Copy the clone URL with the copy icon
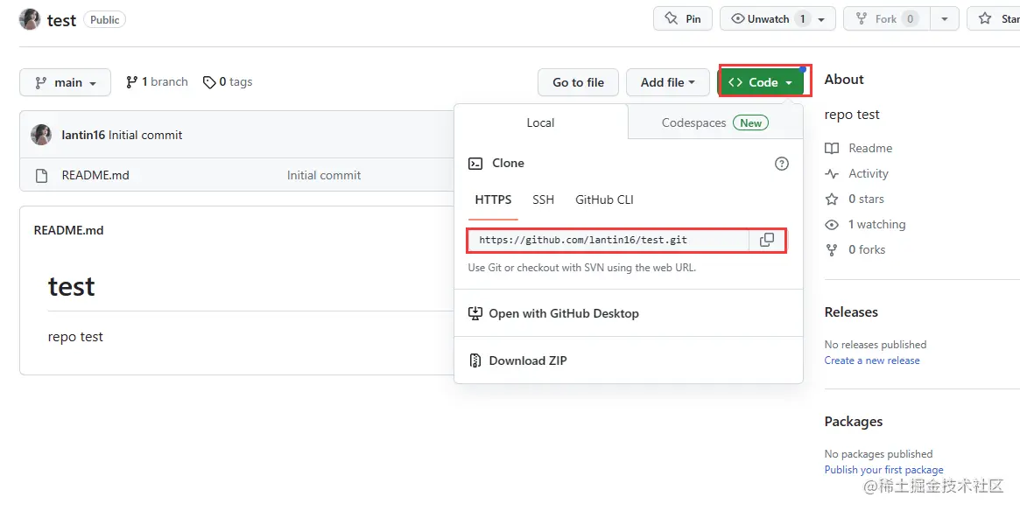Image resolution: width=1020 pixels, height=511 pixels. (767, 240)
